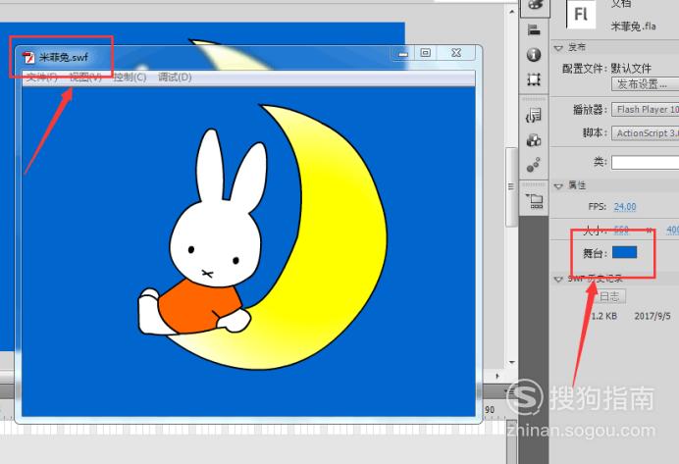Click the 日志 button
Image resolution: width=679 pixels, height=464 pixels.
(609, 296)
